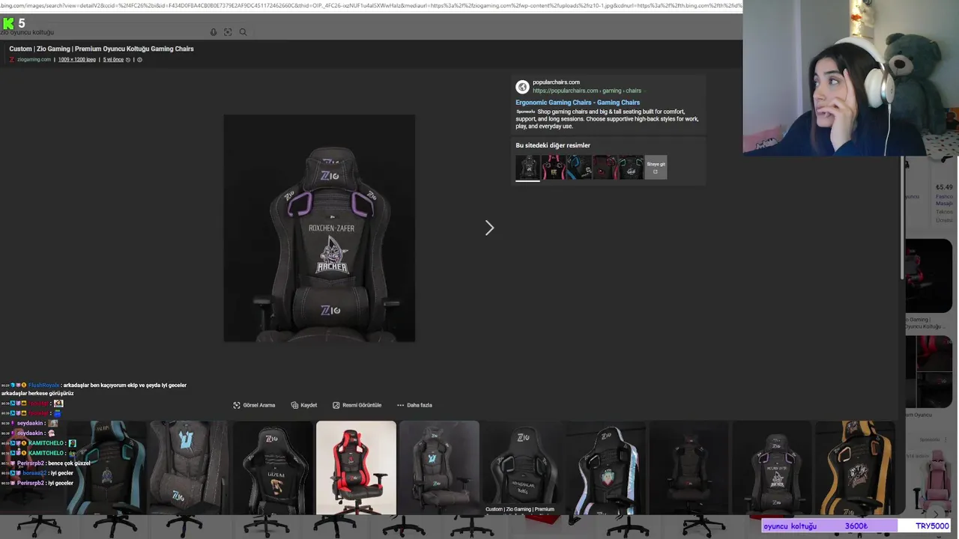Select the GİZEM chair thumbnail
The height and width of the screenshot is (539, 959).
pyautogui.click(x=273, y=468)
